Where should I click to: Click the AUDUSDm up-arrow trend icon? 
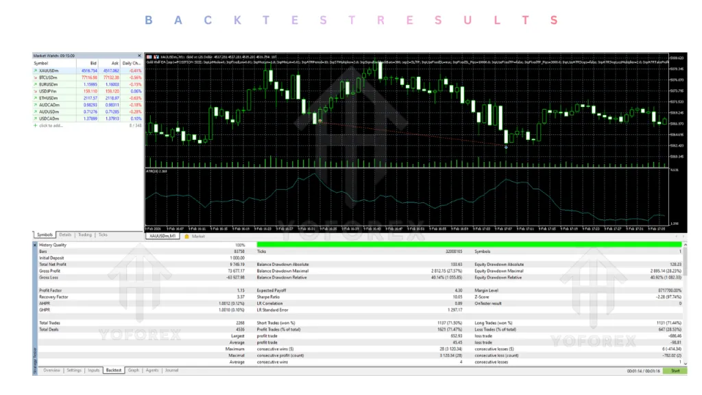(x=36, y=112)
